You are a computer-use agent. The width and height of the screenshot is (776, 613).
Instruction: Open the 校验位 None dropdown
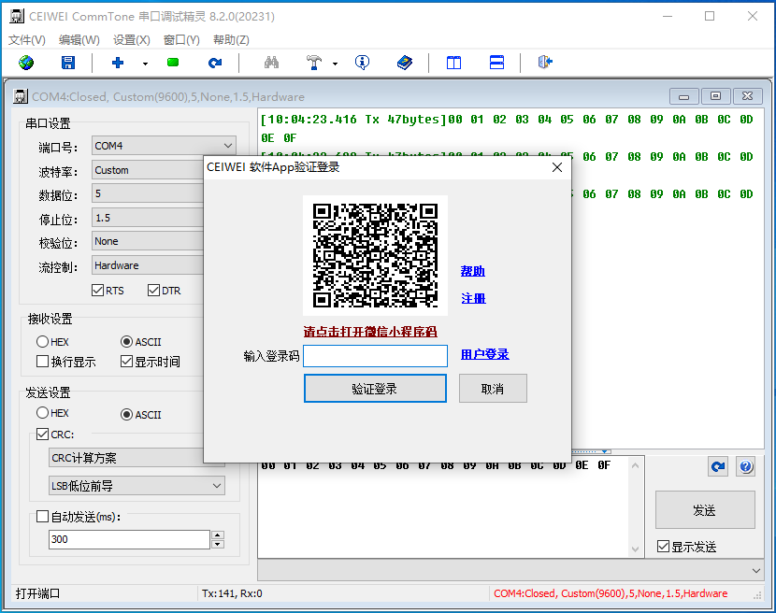[x=148, y=241]
